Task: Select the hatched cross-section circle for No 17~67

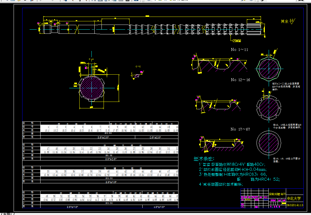Action: point(269,142)
